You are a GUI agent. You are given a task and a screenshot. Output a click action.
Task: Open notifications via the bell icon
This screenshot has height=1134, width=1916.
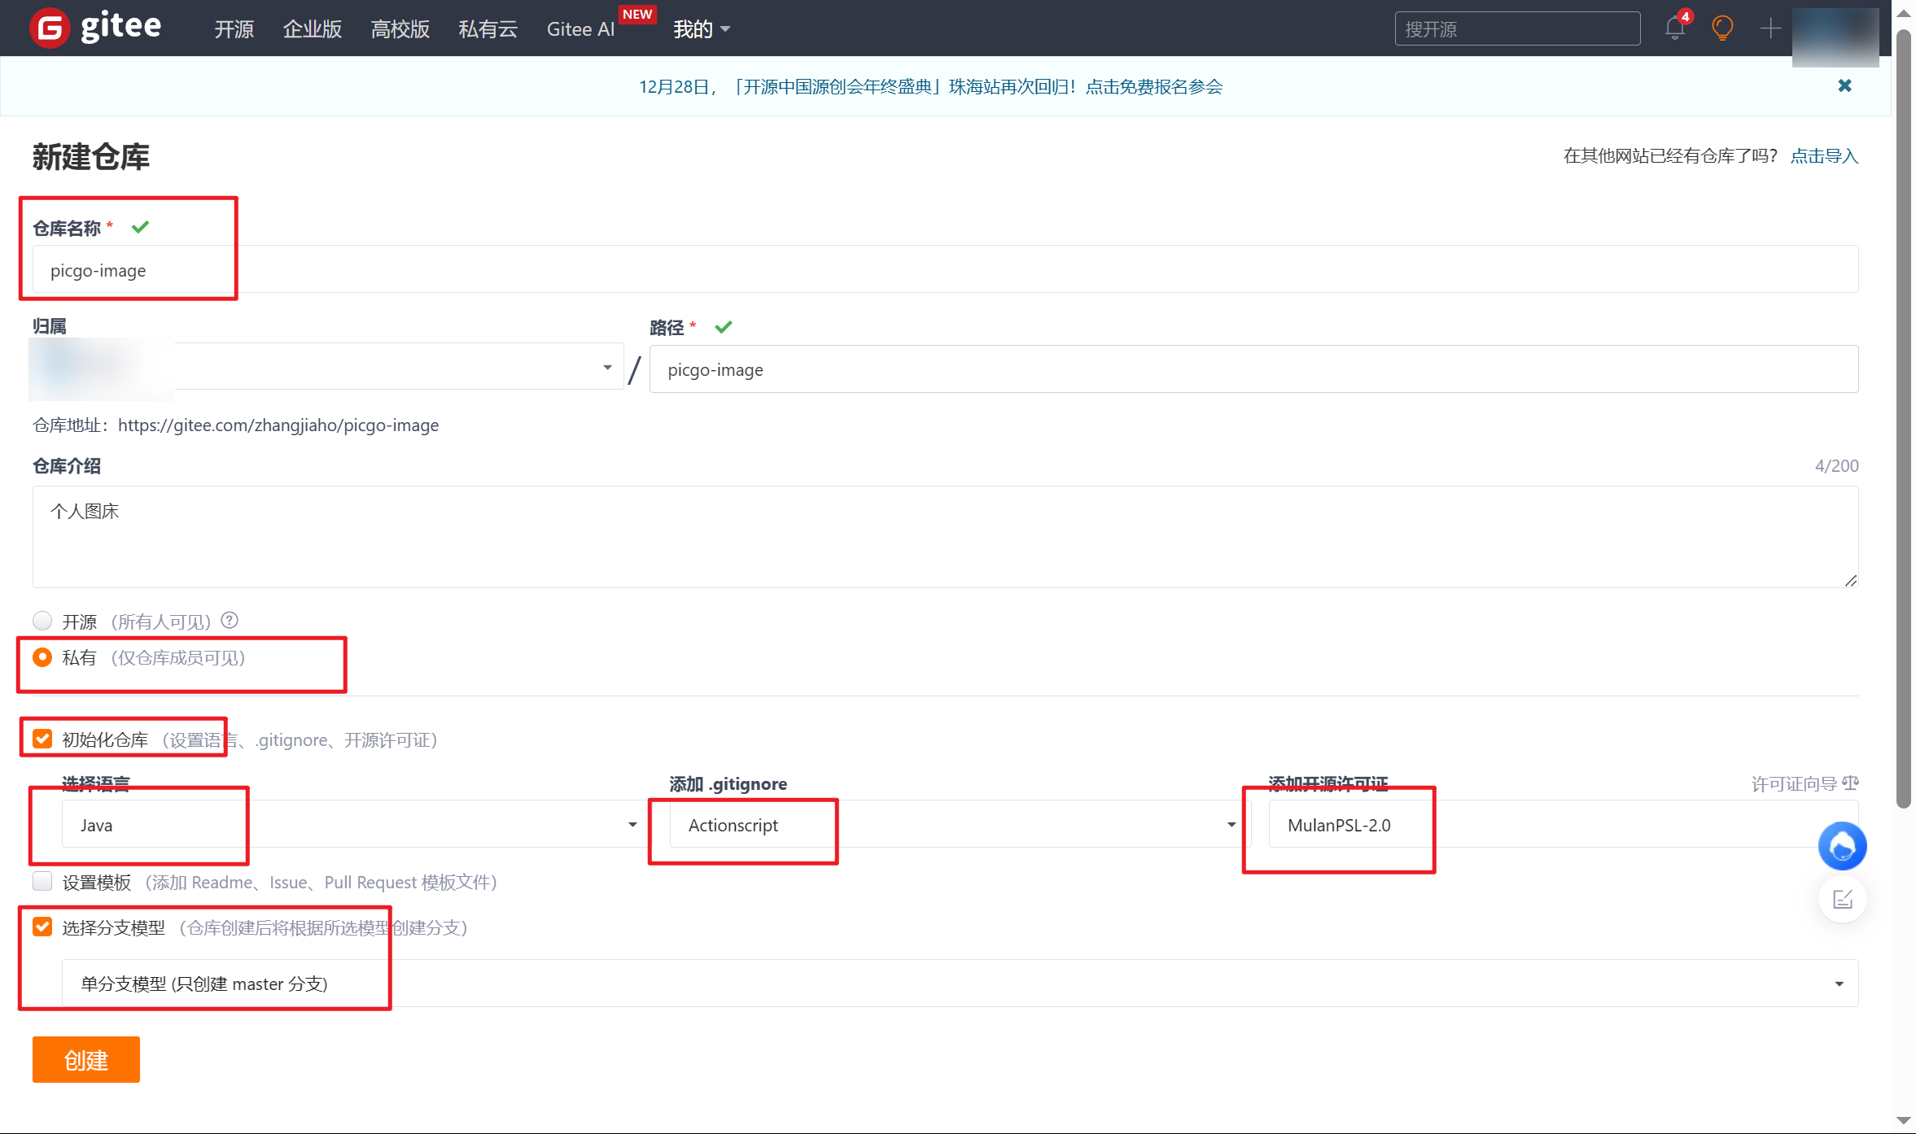1674,28
